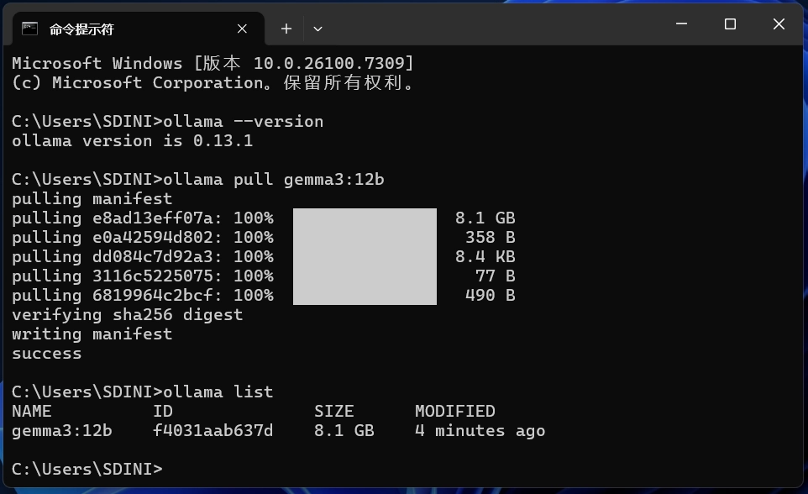Click 'ollama version is 0.13.1' output
Image resolution: width=808 pixels, height=494 pixels.
tap(133, 141)
